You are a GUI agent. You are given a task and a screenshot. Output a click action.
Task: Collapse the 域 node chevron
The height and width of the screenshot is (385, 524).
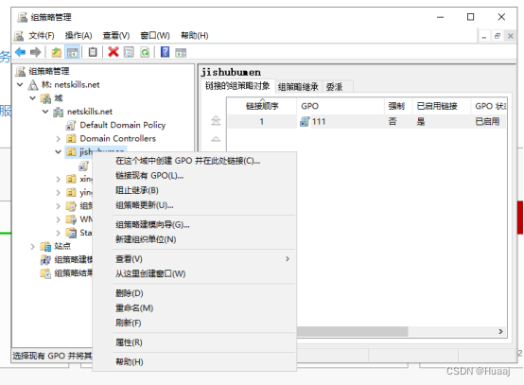pos(32,98)
